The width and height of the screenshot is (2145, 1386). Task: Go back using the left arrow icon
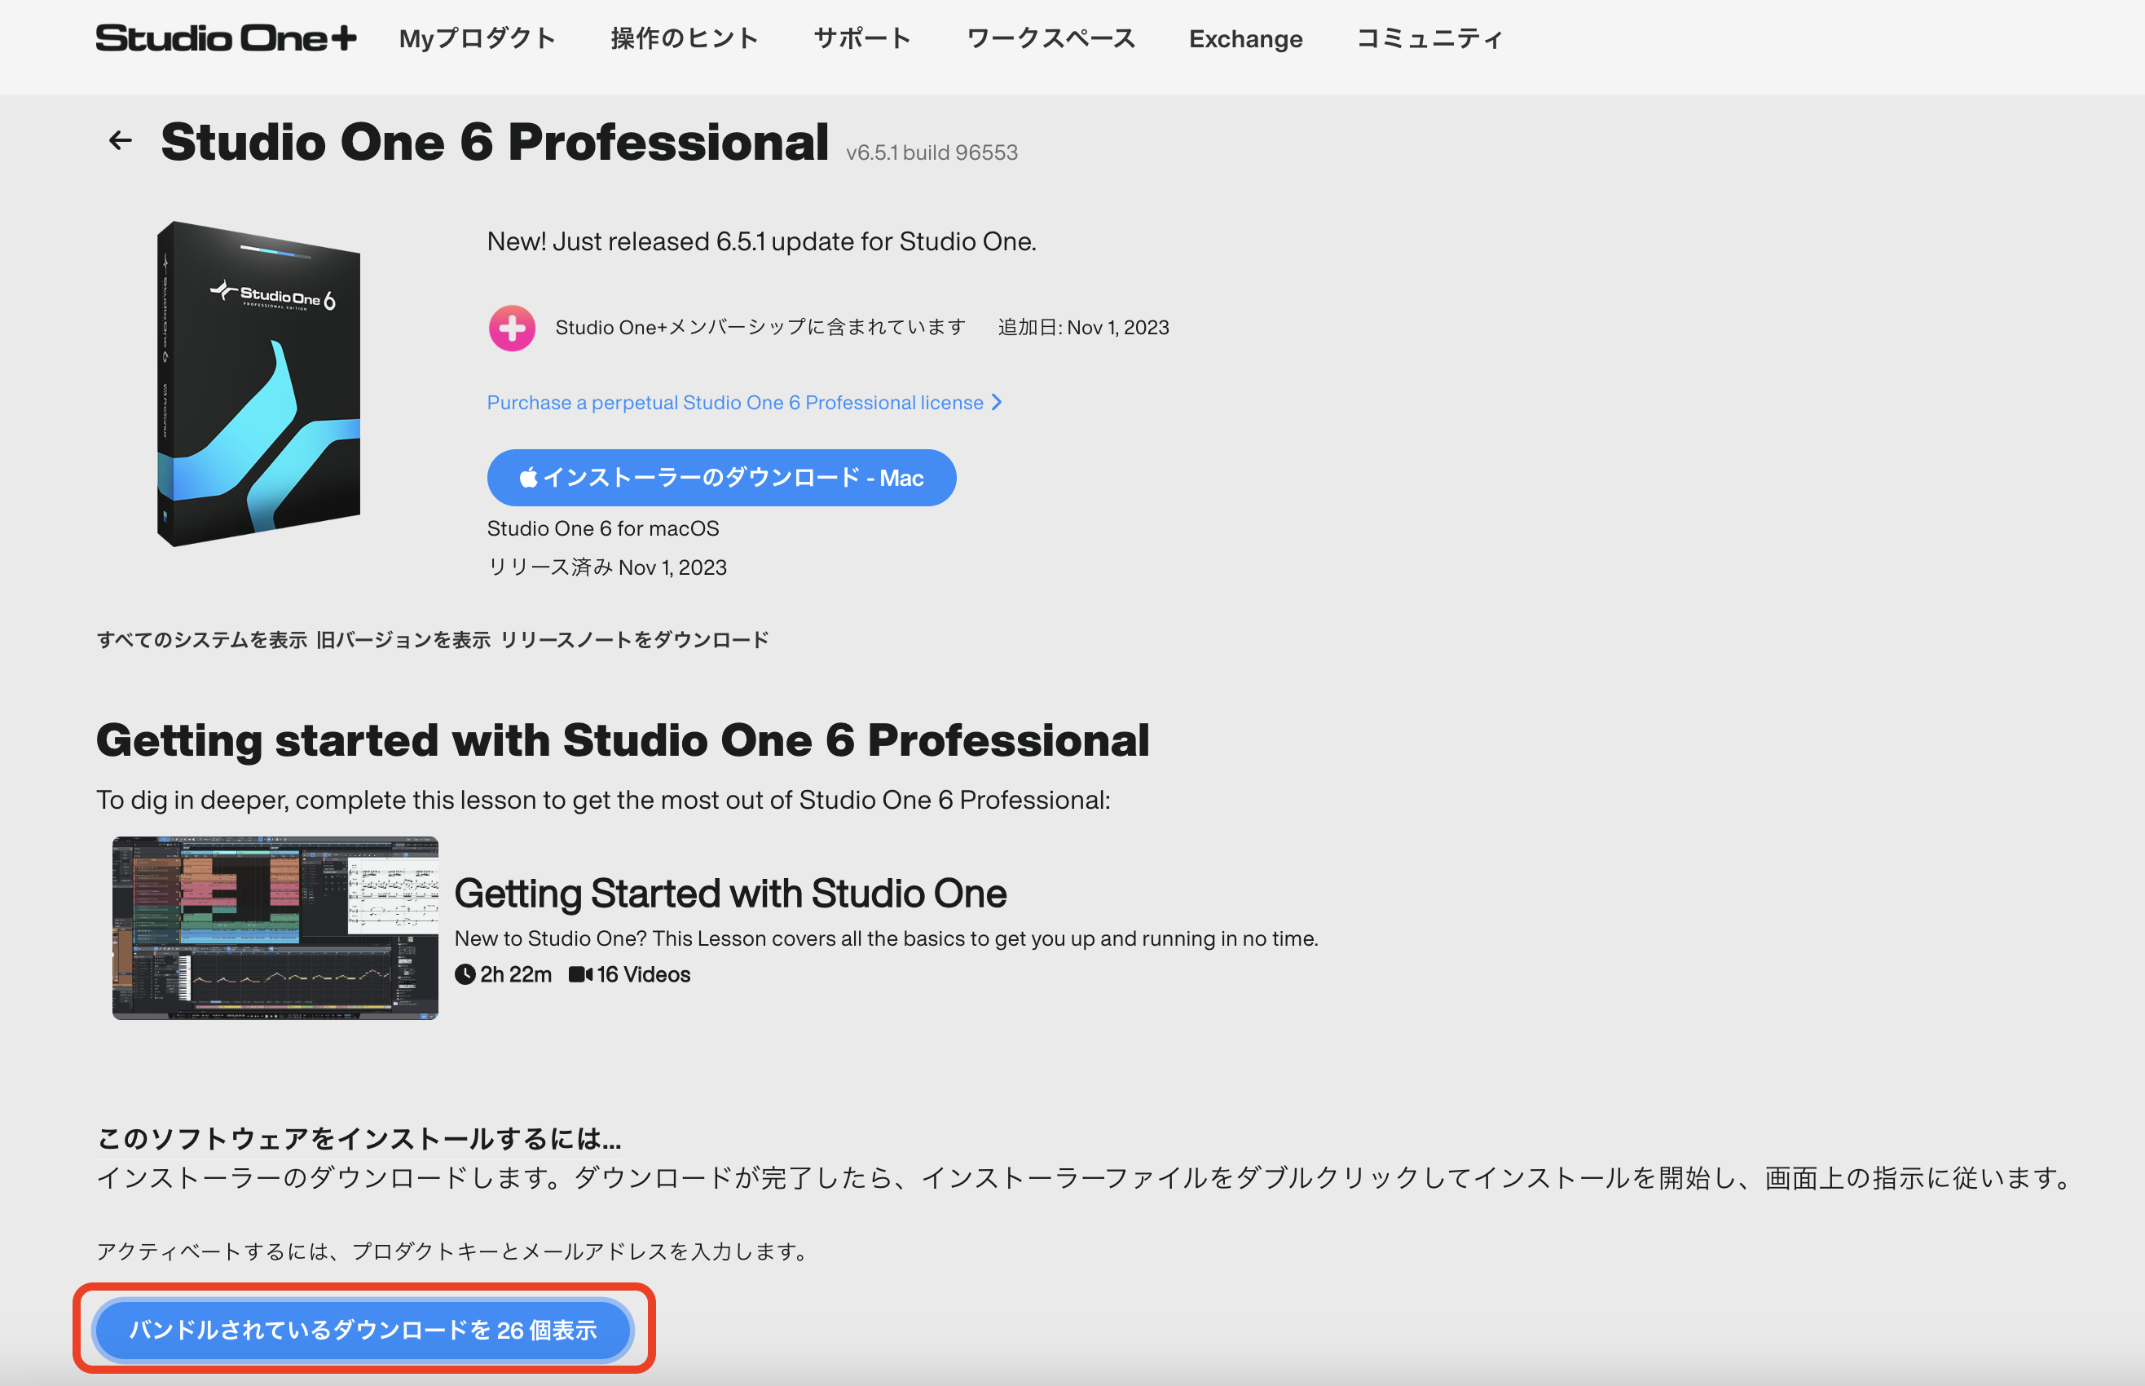[121, 140]
